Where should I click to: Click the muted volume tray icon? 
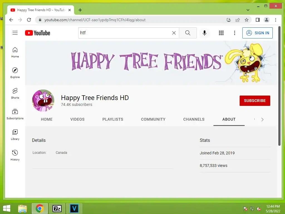pos(259,209)
